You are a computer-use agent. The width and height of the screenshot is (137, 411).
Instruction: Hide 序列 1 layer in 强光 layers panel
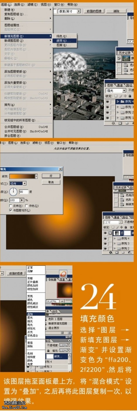pos(107,118)
